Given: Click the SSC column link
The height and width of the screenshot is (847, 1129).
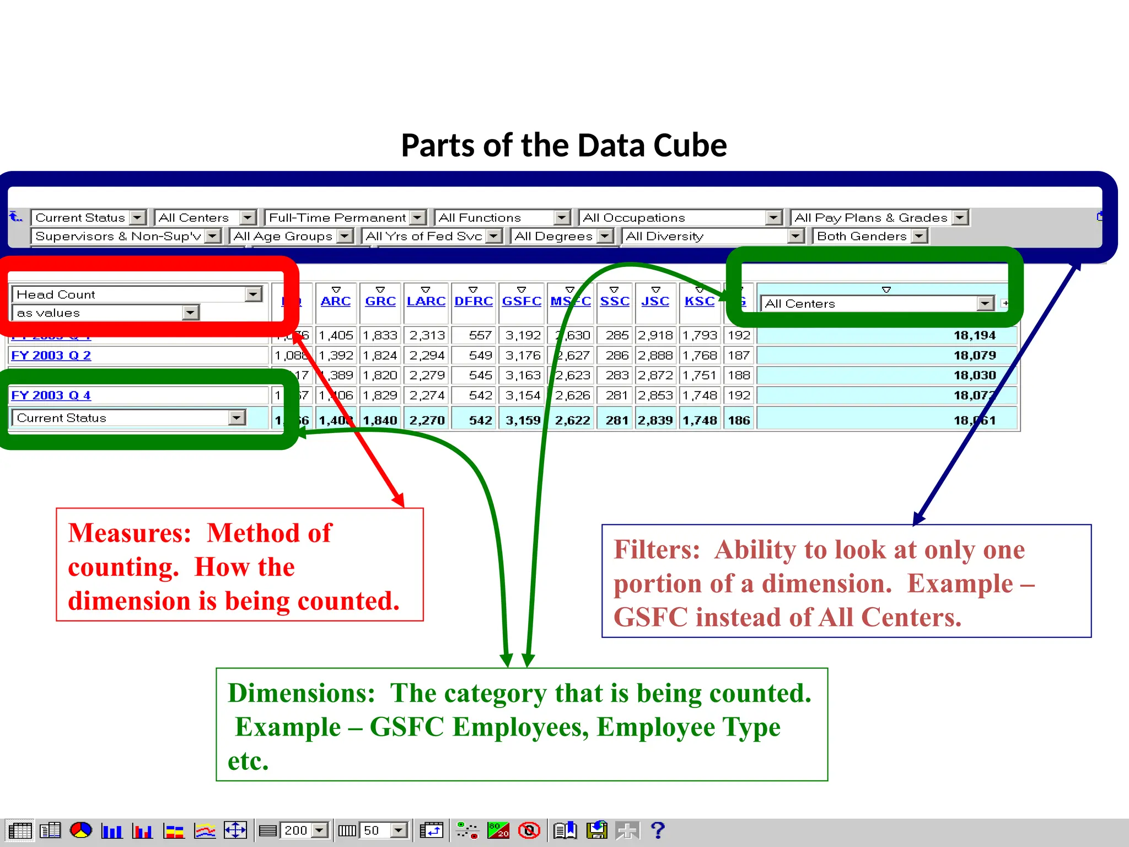Looking at the screenshot, I should coord(615,301).
